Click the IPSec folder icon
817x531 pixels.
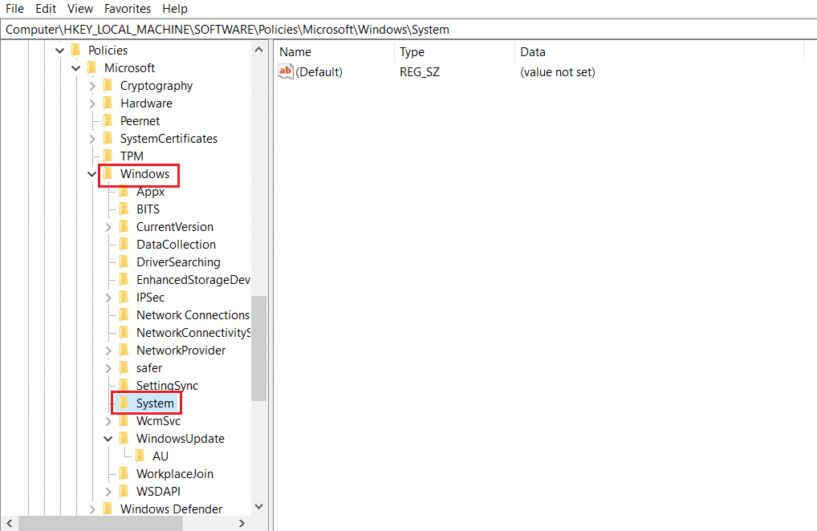(124, 298)
